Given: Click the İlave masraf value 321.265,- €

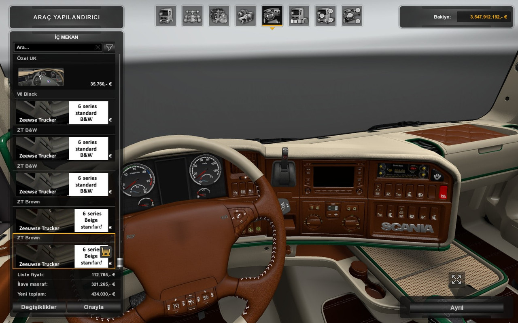Looking at the screenshot, I should pos(103,284).
